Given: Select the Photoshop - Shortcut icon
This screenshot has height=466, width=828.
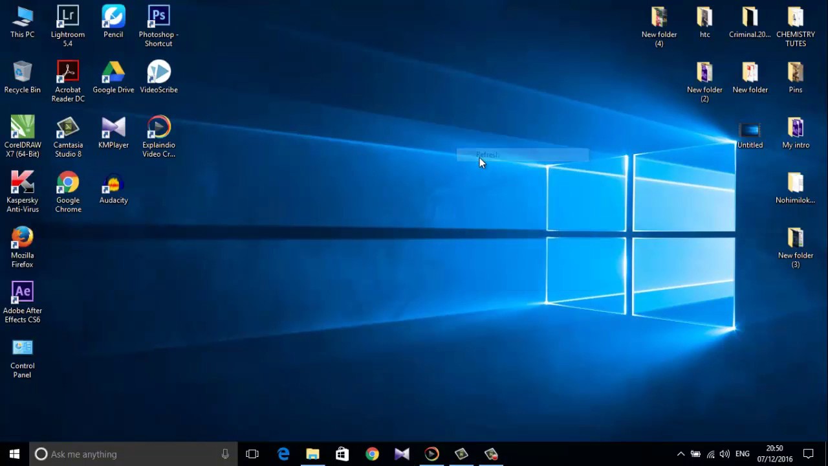Looking at the screenshot, I should (x=158, y=26).
